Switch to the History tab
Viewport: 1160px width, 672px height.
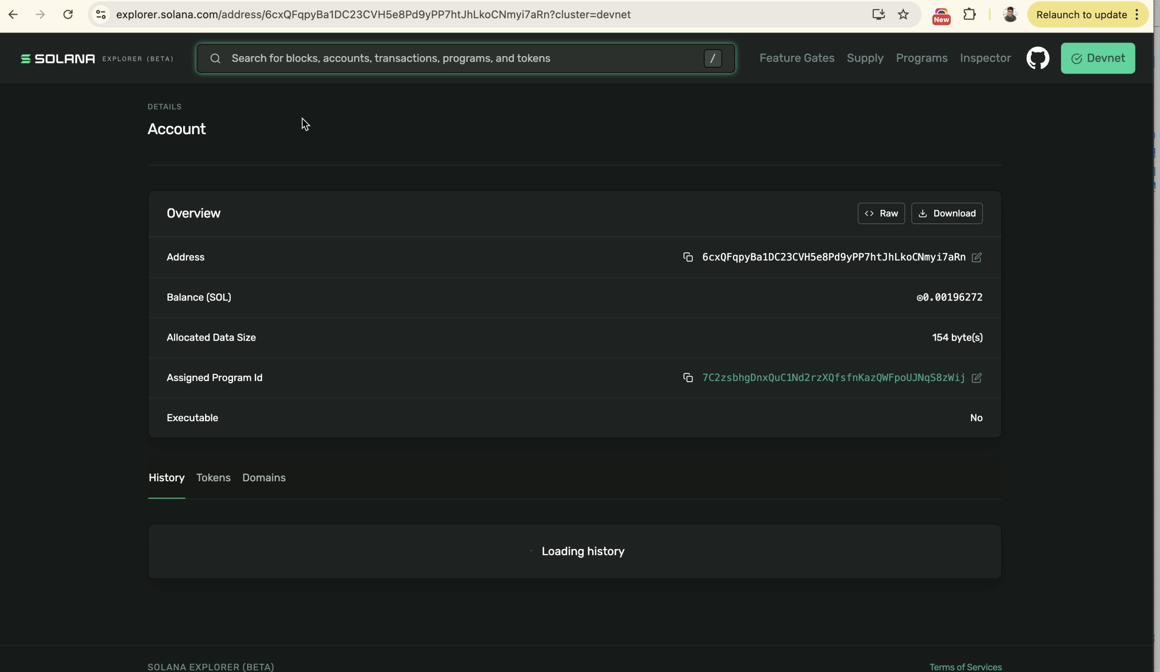click(167, 477)
